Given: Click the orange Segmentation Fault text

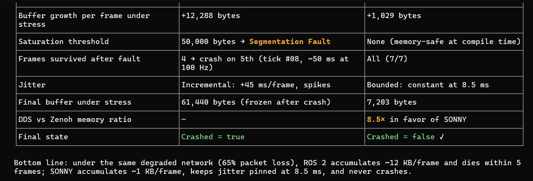Looking at the screenshot, I should point(290,41).
